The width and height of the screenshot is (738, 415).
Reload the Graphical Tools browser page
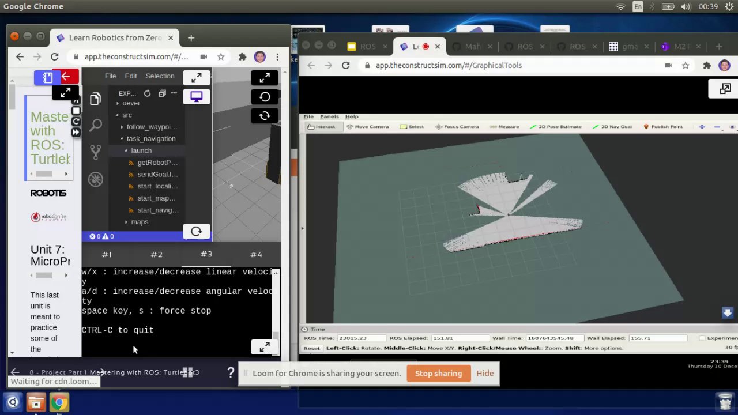[x=345, y=65]
